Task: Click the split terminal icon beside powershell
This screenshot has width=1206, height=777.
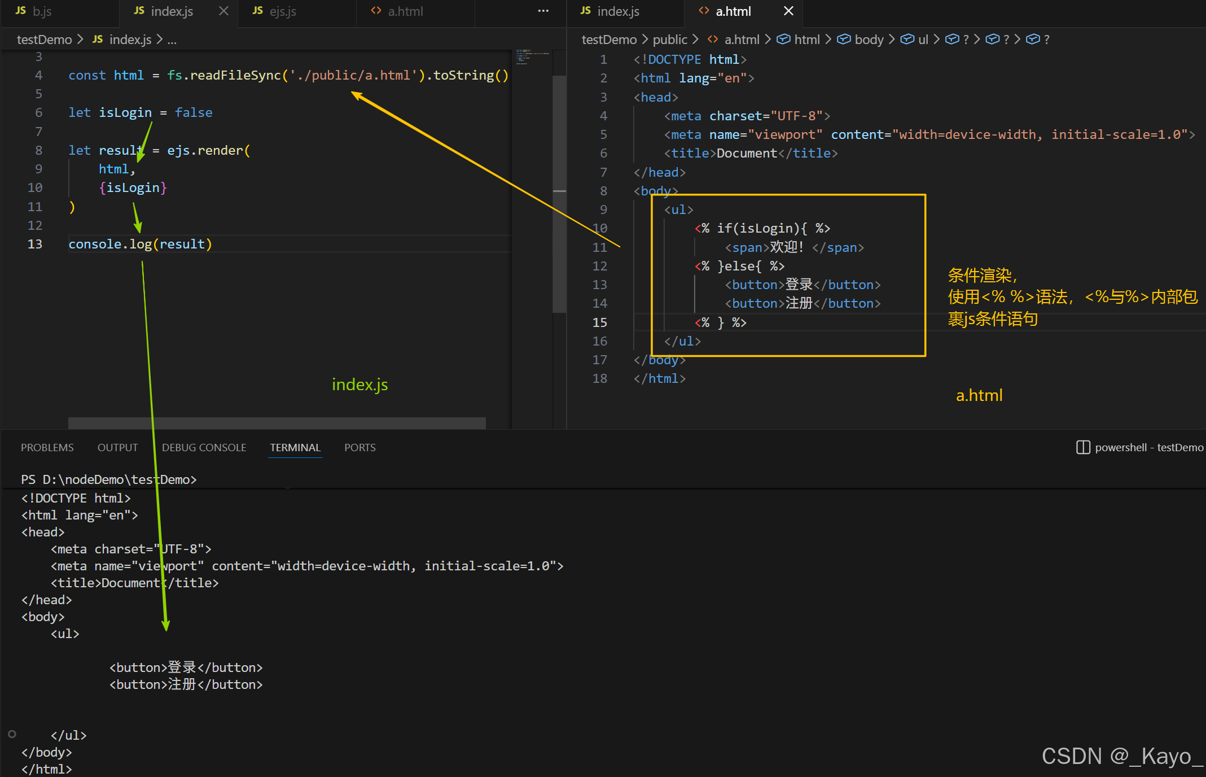Action: 1082,447
